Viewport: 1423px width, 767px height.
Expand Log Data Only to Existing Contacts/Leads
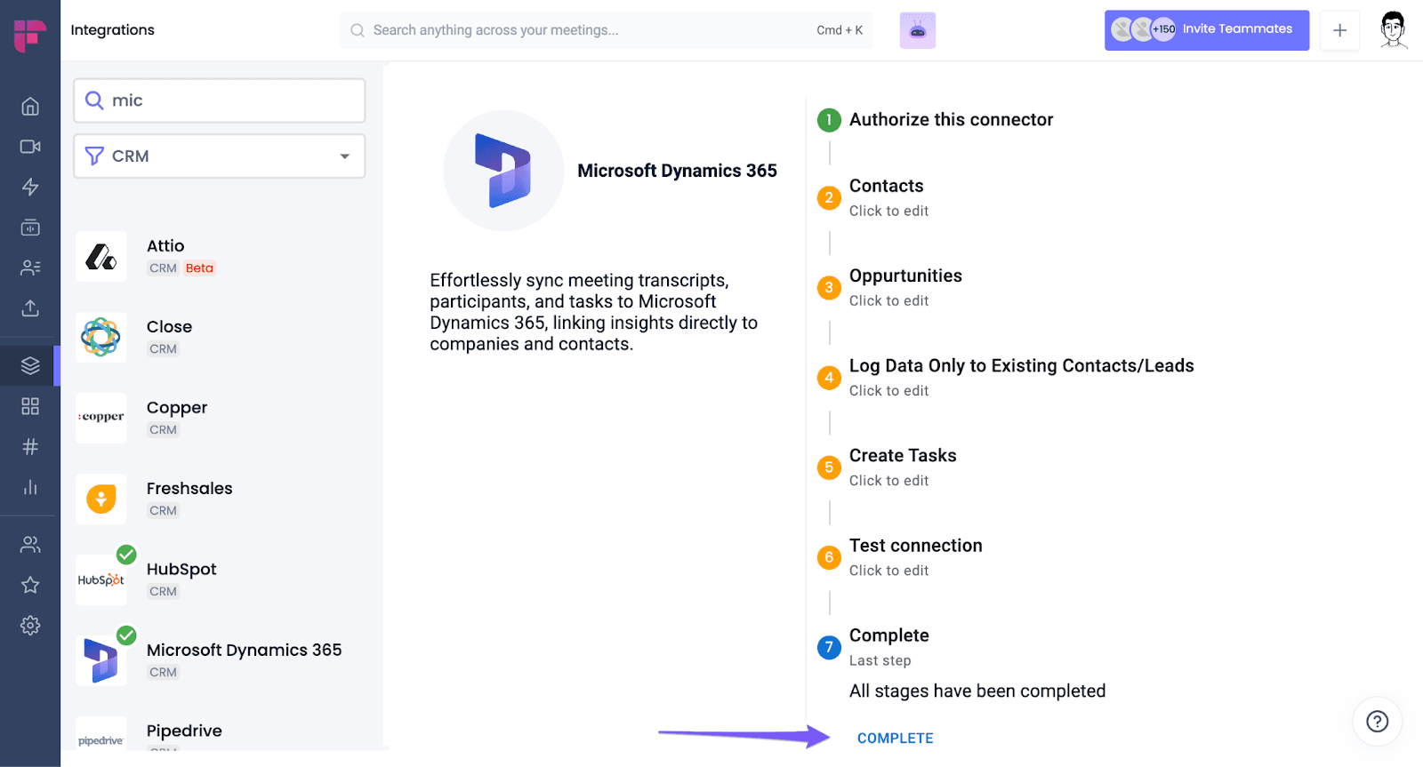(1021, 377)
